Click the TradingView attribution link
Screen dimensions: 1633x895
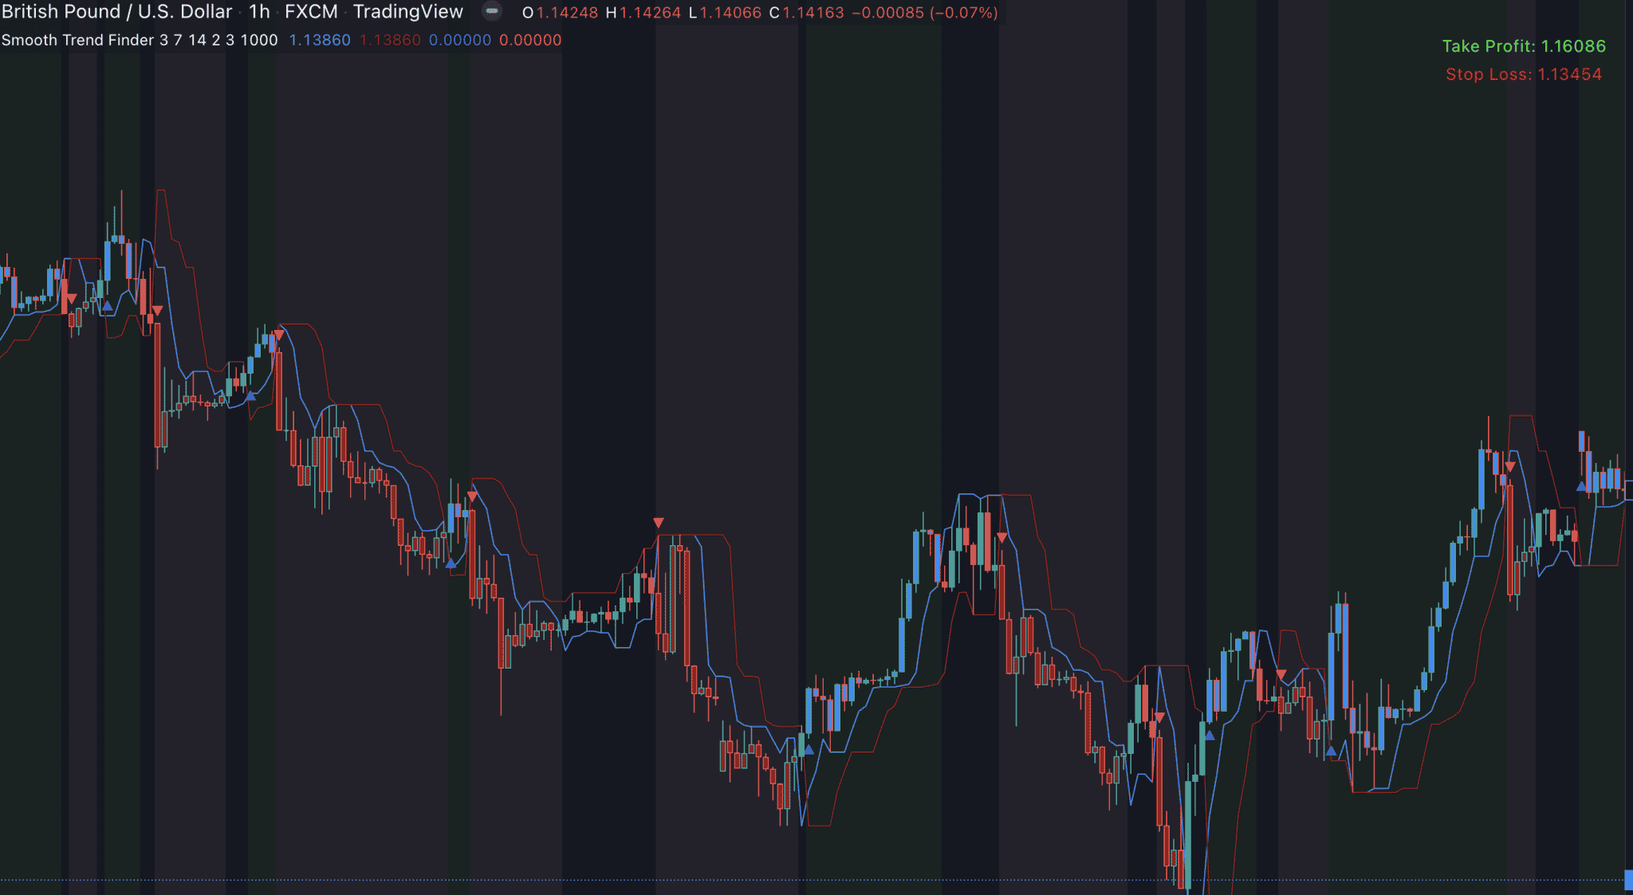tap(409, 12)
